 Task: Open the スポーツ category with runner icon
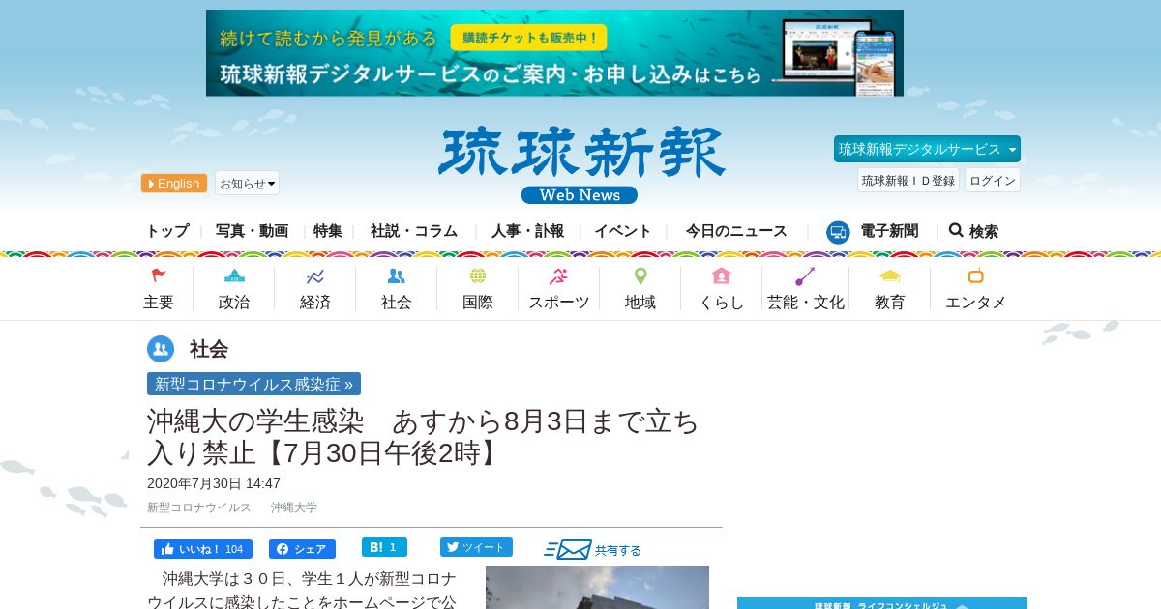pos(558,289)
